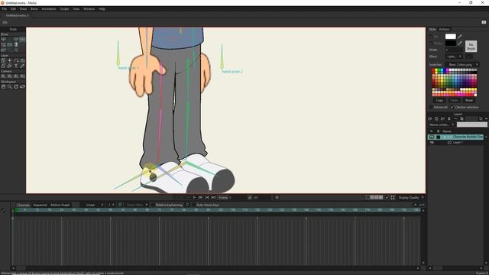Select the Select Bone tool

(x=3, y=39)
